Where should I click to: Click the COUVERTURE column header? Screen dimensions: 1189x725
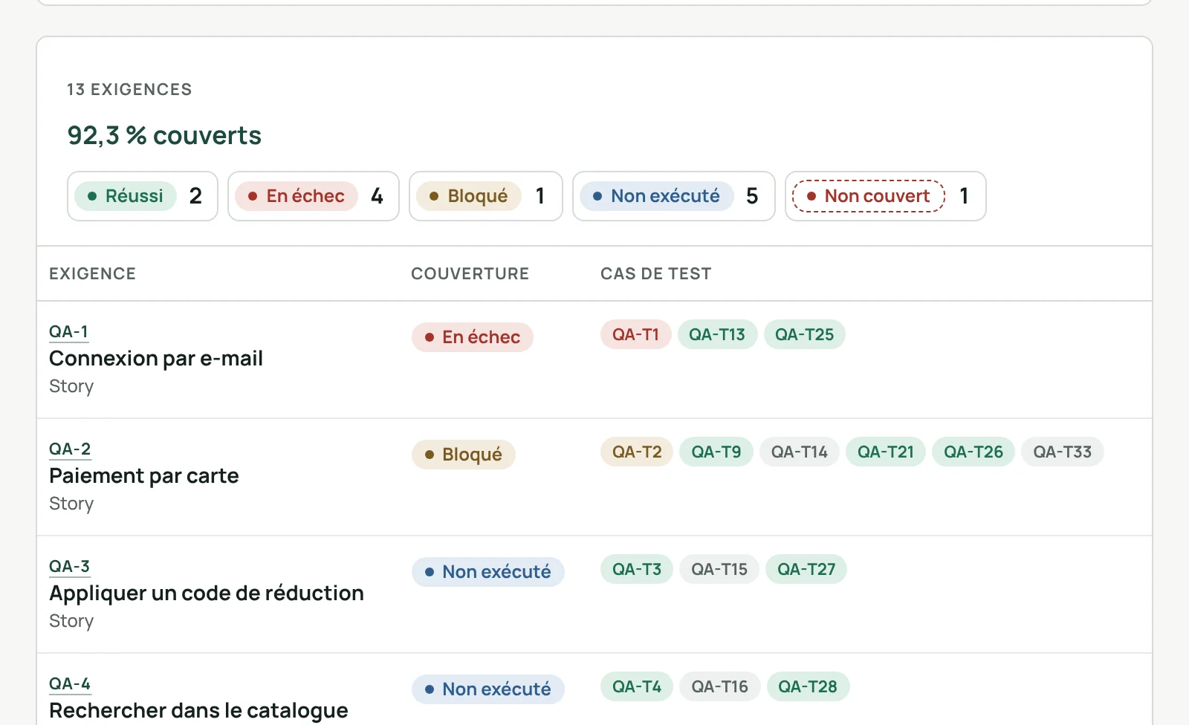[470, 274]
